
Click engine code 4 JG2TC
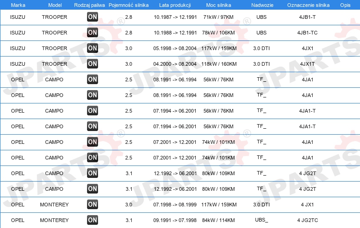(x=308, y=220)
